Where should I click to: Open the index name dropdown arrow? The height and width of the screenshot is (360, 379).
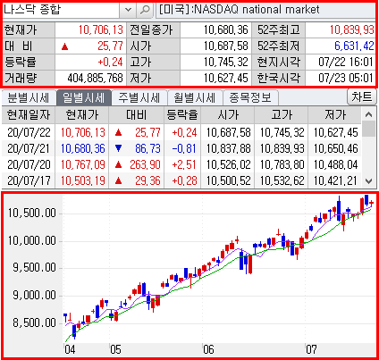point(128,10)
